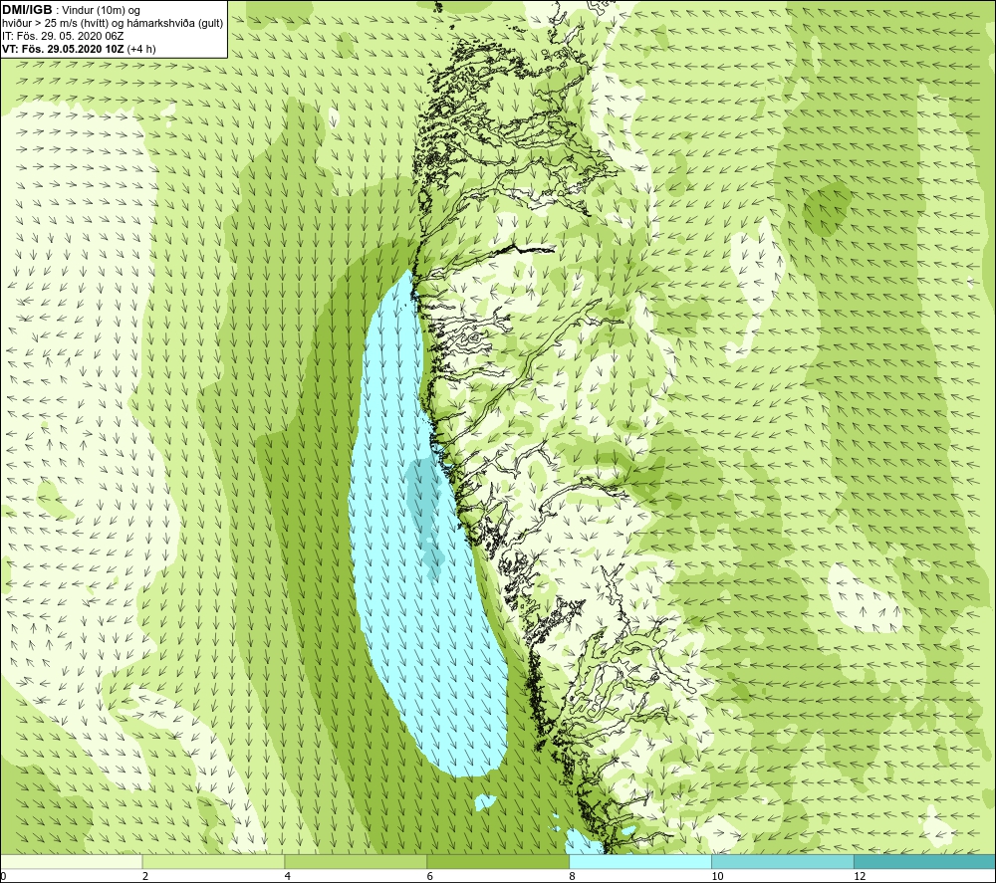
Task: Click the legend label '8'
Action: [x=572, y=876]
